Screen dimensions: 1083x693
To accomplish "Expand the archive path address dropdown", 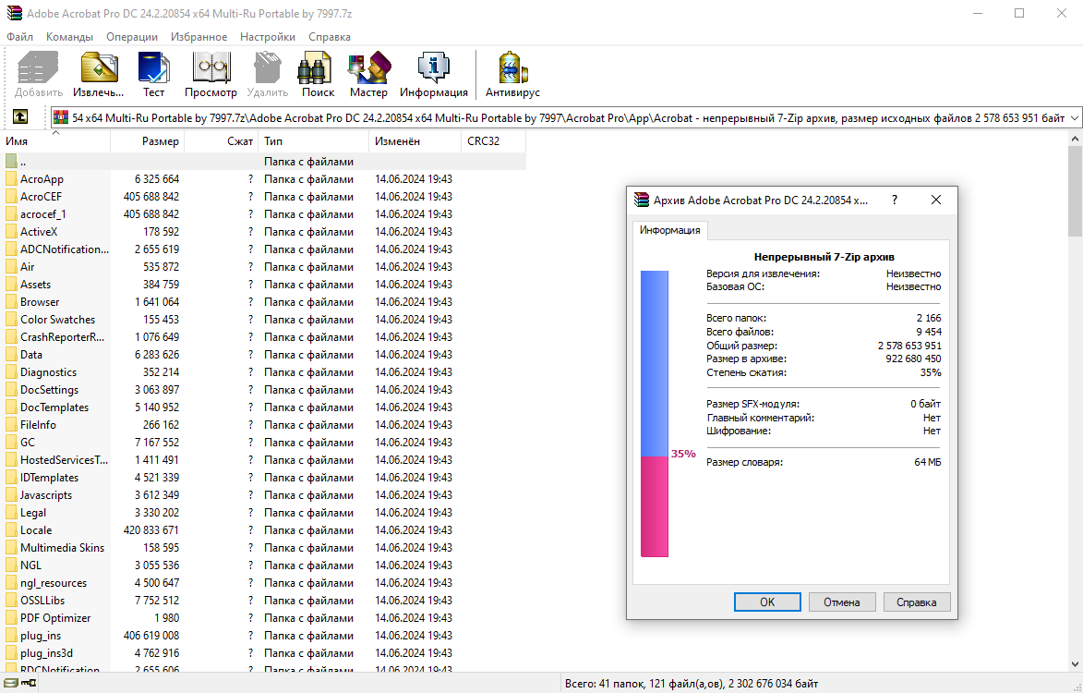I will pyautogui.click(x=1074, y=118).
